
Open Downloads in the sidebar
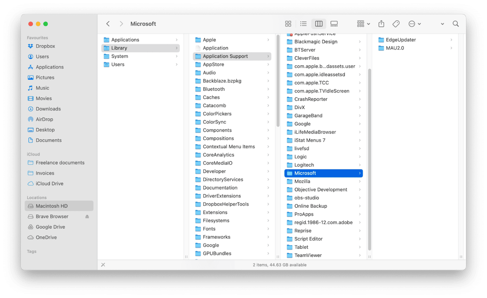(59, 109)
